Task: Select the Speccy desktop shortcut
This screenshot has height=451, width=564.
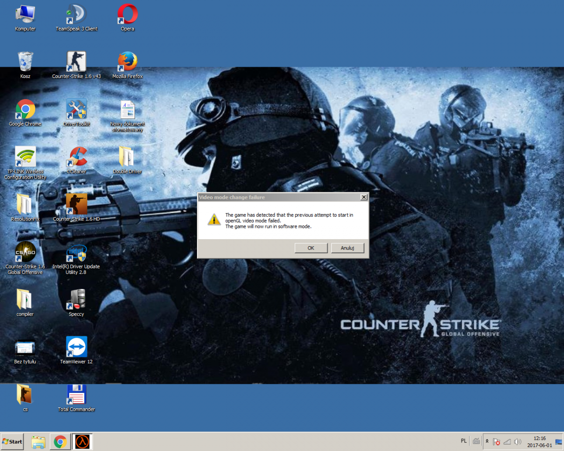Action: pos(77,303)
